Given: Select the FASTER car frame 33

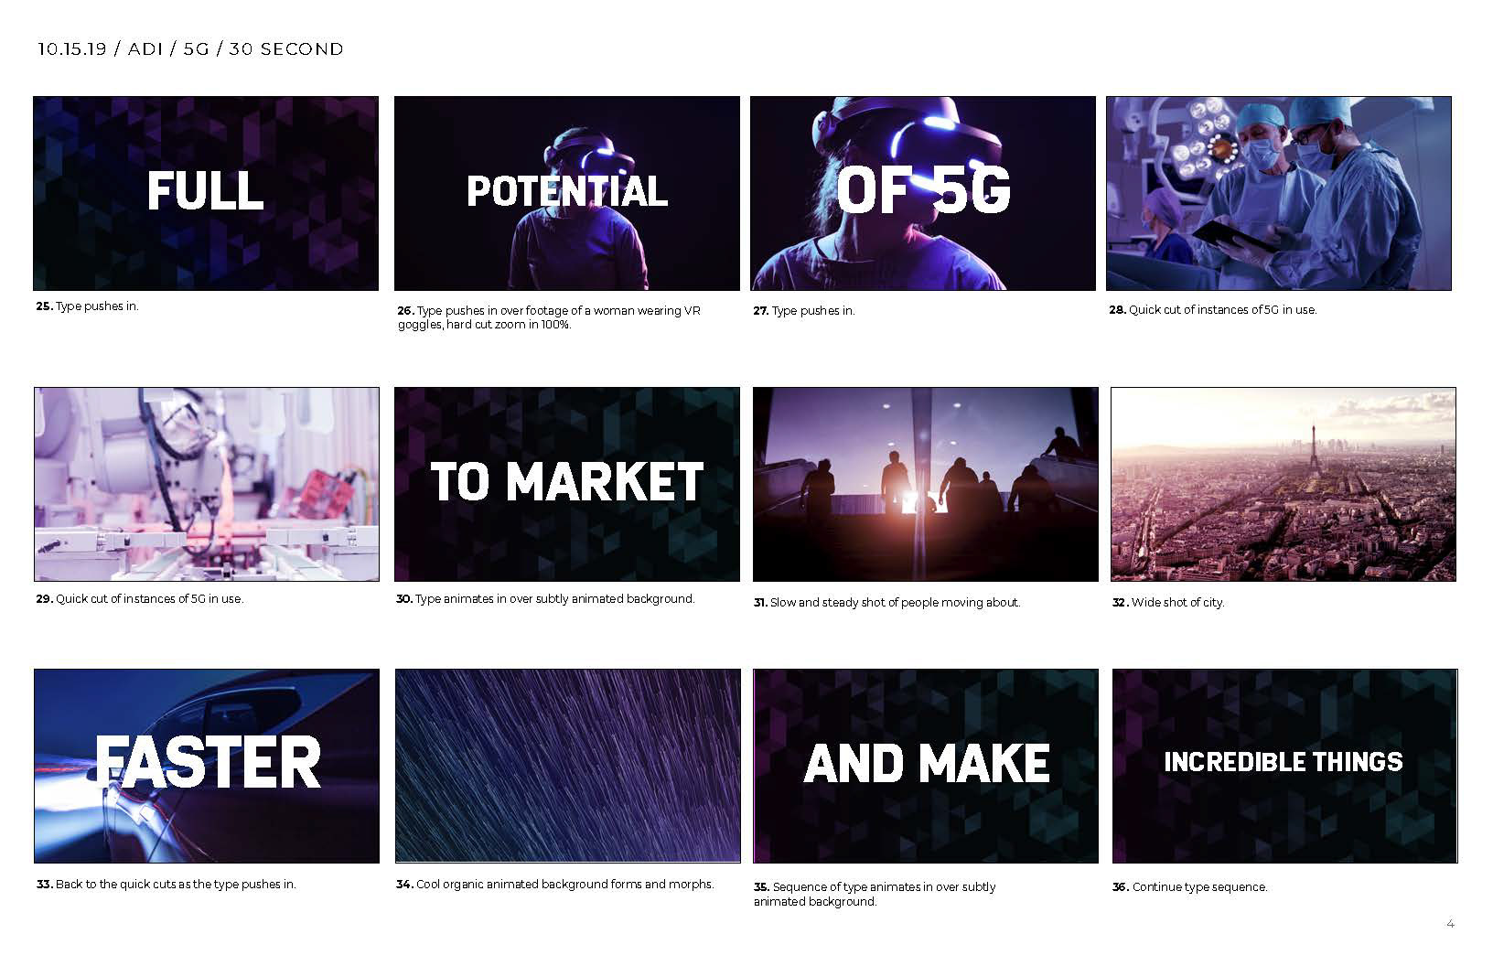Looking at the screenshot, I should 207,766.
